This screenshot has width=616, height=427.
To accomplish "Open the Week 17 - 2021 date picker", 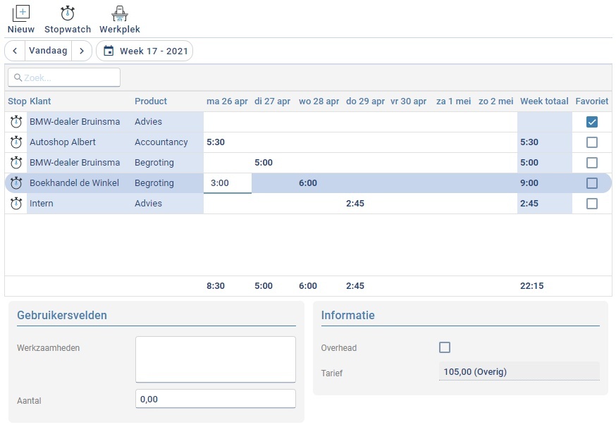I will point(144,51).
